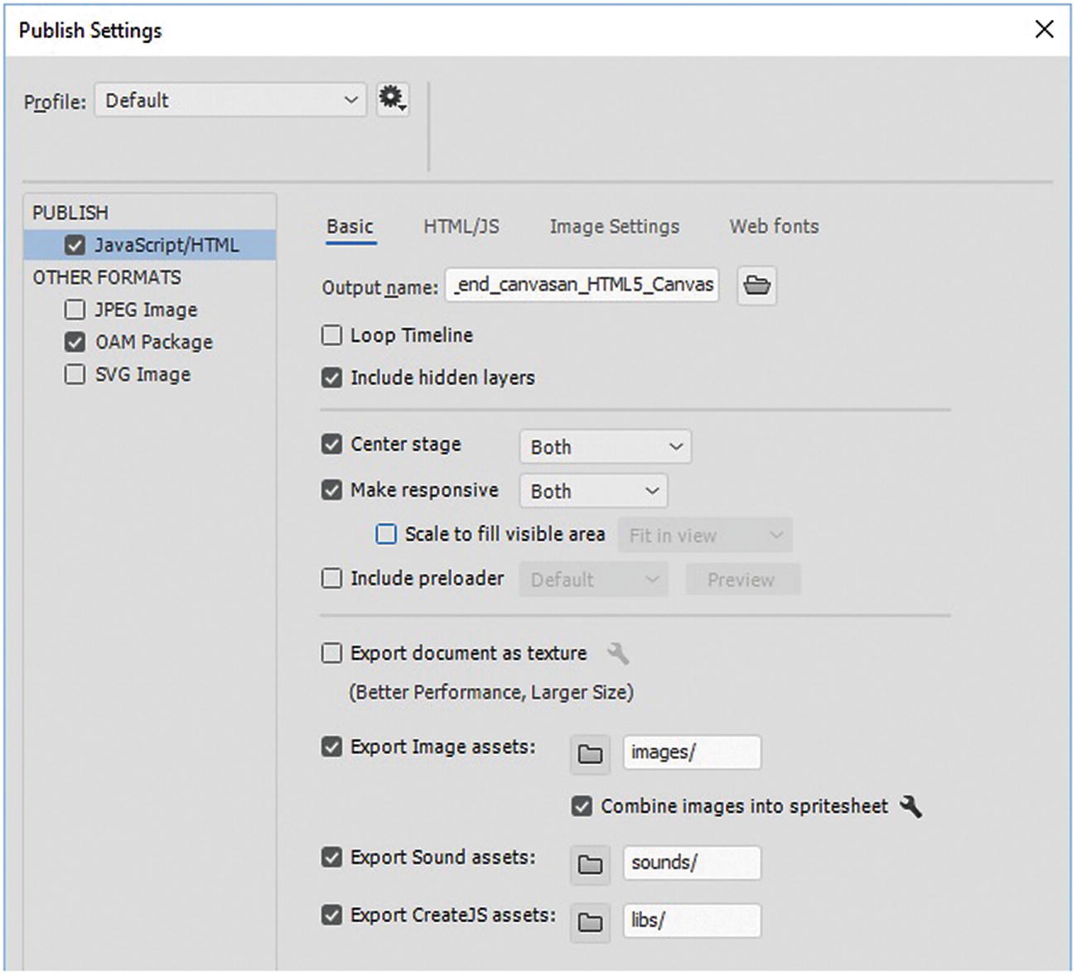Open the profile options gear menu

(392, 99)
